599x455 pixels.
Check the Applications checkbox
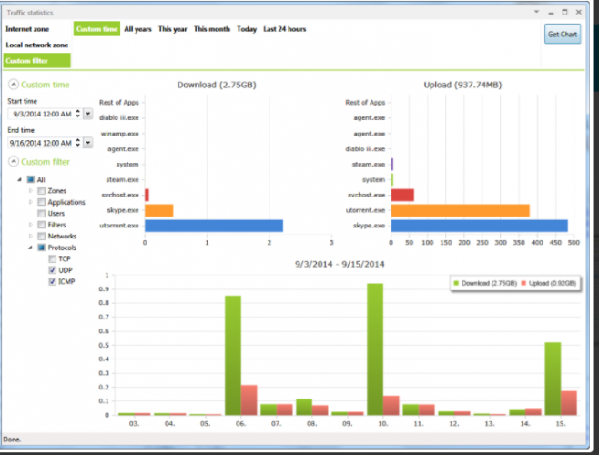click(42, 202)
